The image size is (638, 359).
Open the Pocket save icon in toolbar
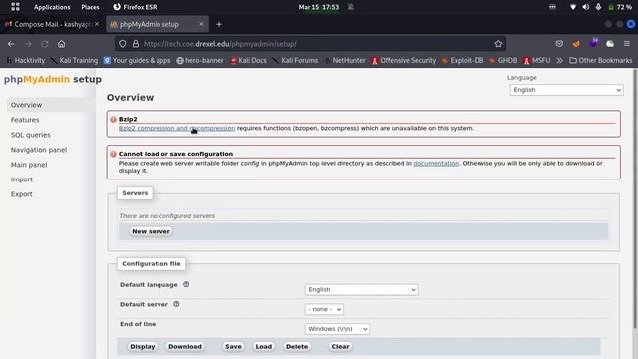tap(559, 44)
